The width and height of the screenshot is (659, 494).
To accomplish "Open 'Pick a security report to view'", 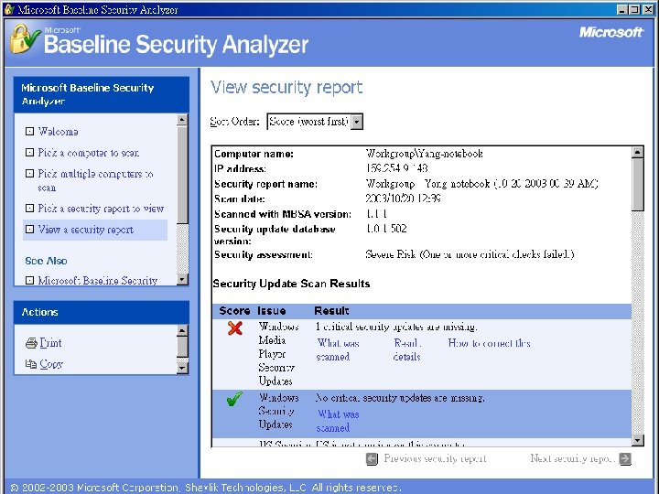I will pos(101,209).
